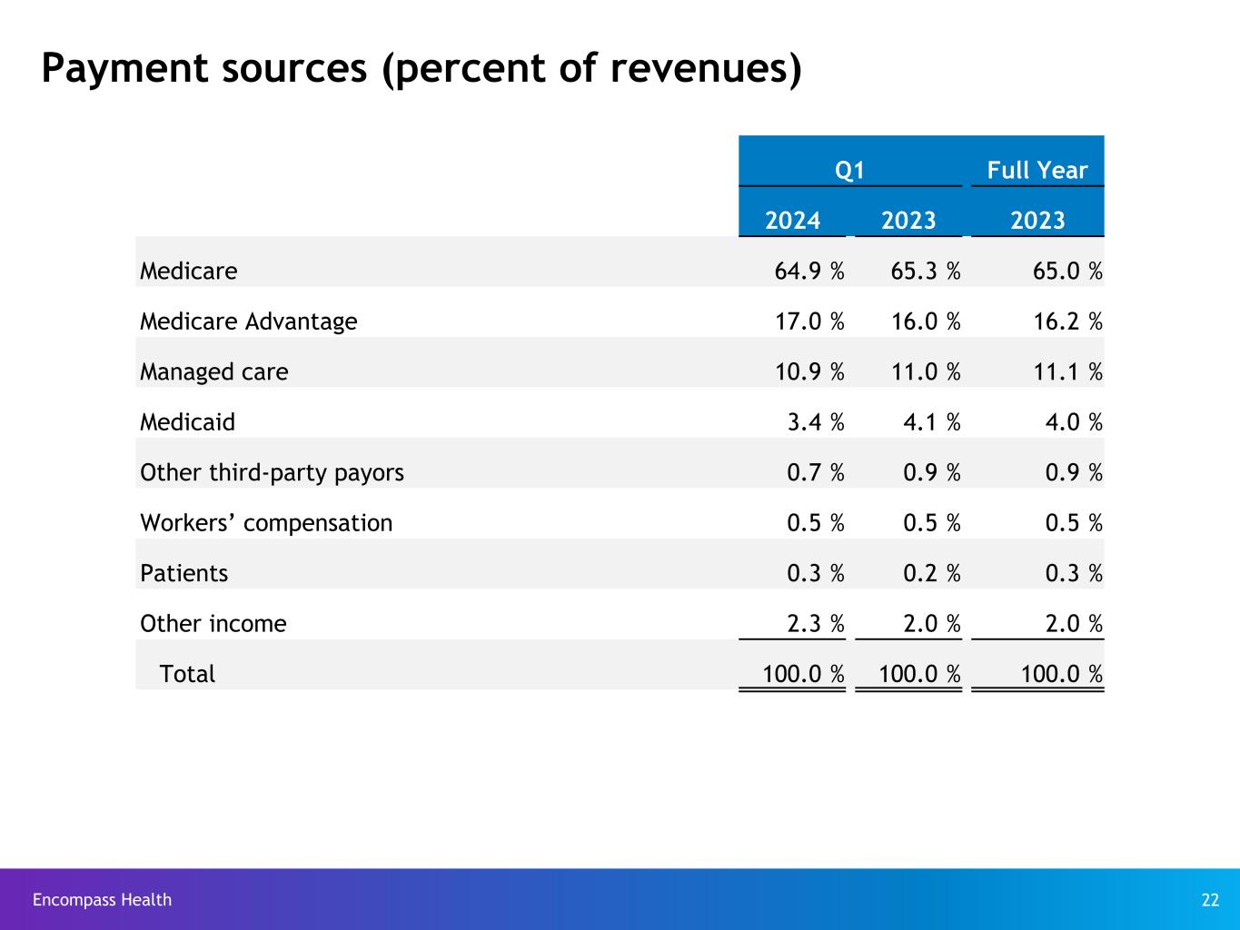Select the Medicare Advantage row label
This screenshot has width=1240, height=930.
[x=249, y=322]
